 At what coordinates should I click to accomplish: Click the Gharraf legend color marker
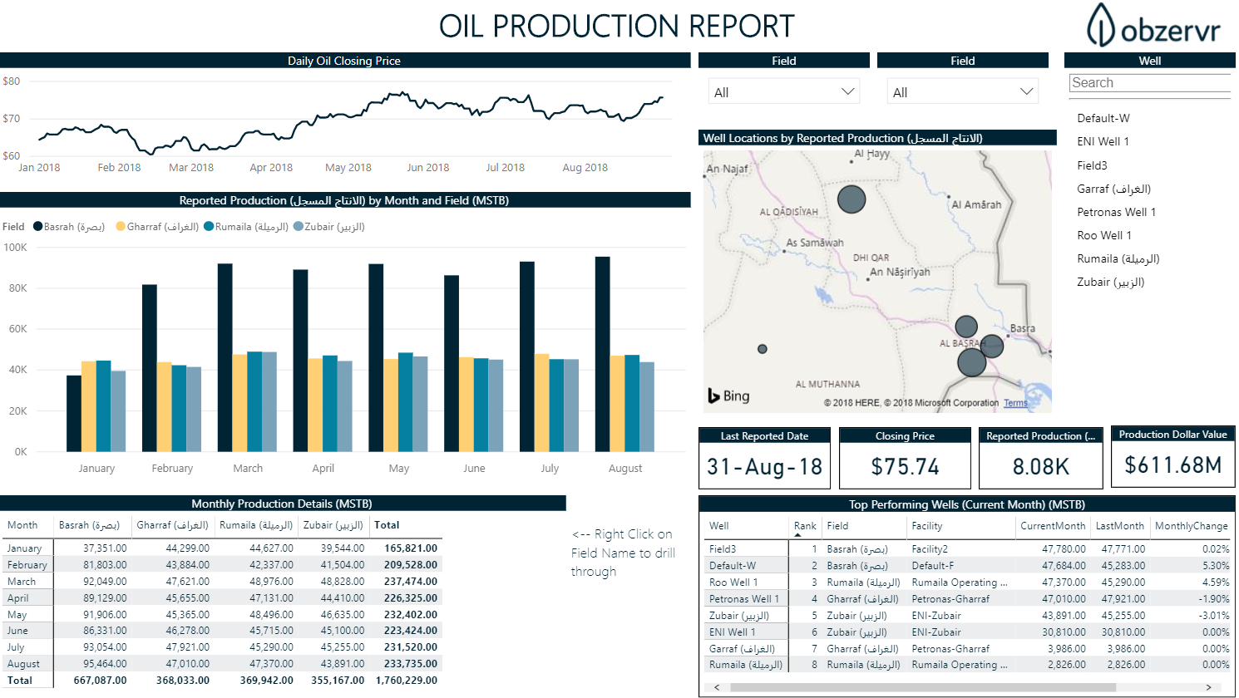point(121,226)
